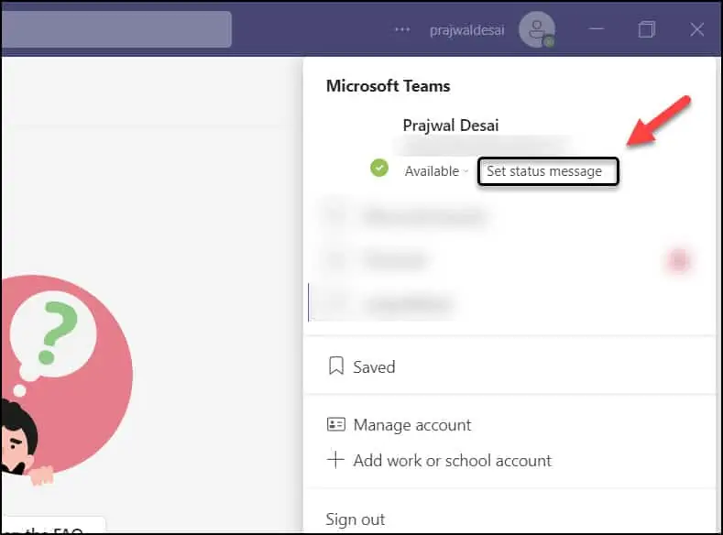
Task: Click the bookmark icon beside Saved
Action: (x=335, y=366)
